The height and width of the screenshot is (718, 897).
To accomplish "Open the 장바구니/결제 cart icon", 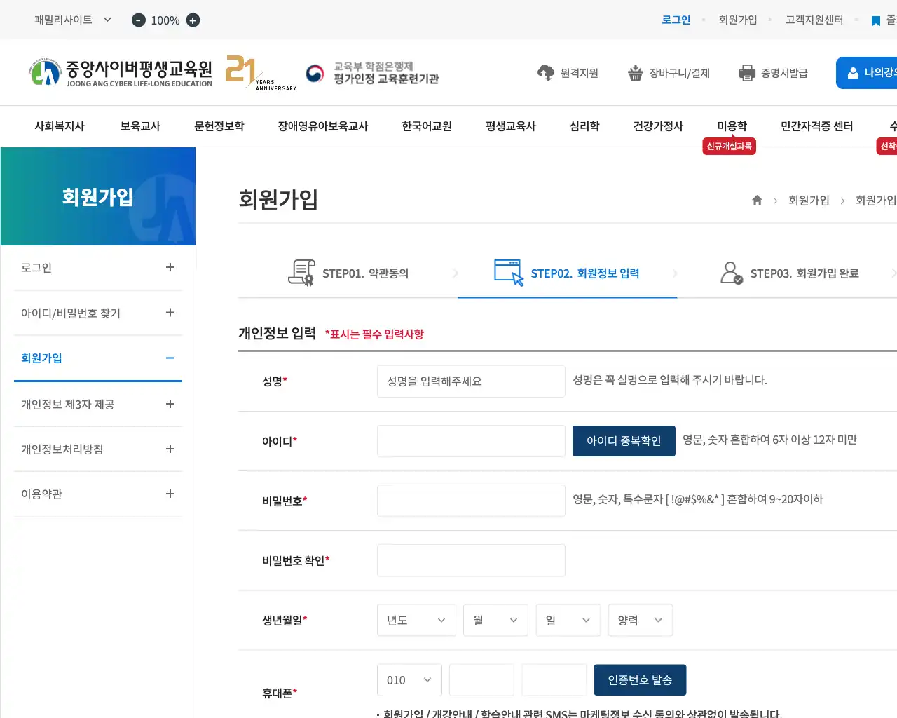I will 636,72.
